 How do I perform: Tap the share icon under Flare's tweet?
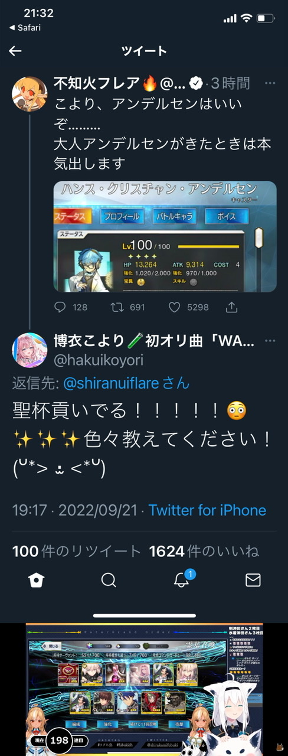click(x=232, y=307)
